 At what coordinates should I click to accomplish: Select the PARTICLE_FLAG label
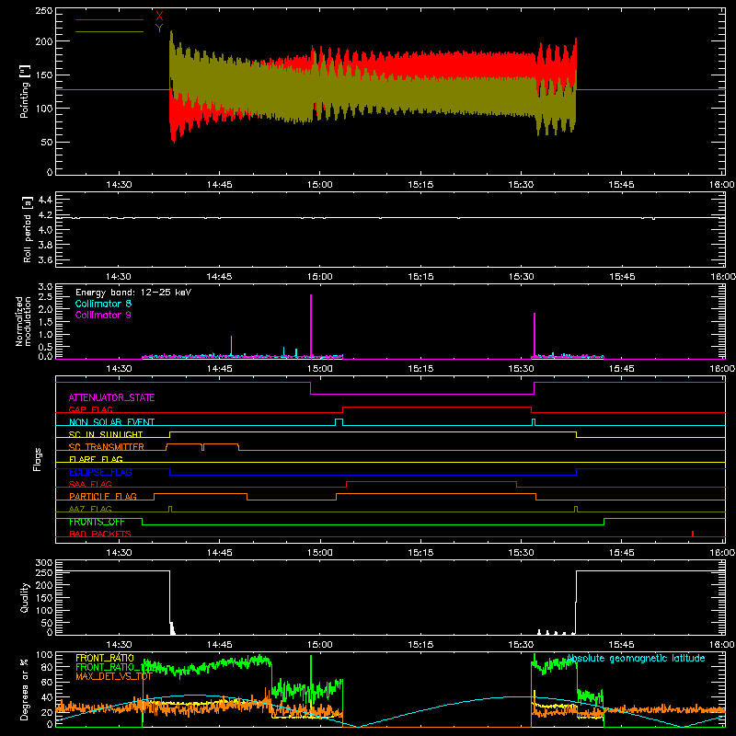pyautogui.click(x=103, y=497)
